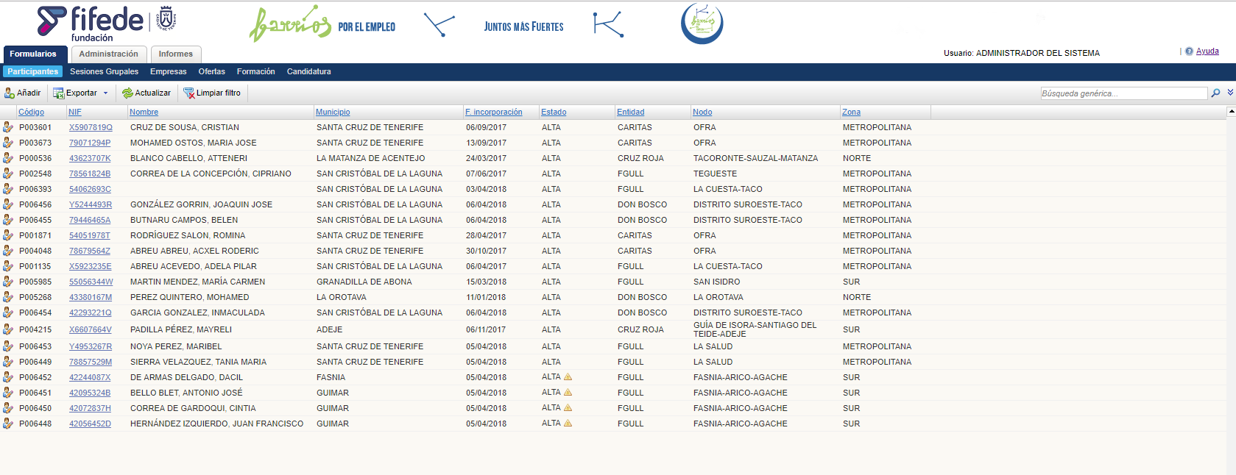Viewport: 1236px width, 475px height.
Task: Sort by the Municipio column header
Action: tap(333, 112)
